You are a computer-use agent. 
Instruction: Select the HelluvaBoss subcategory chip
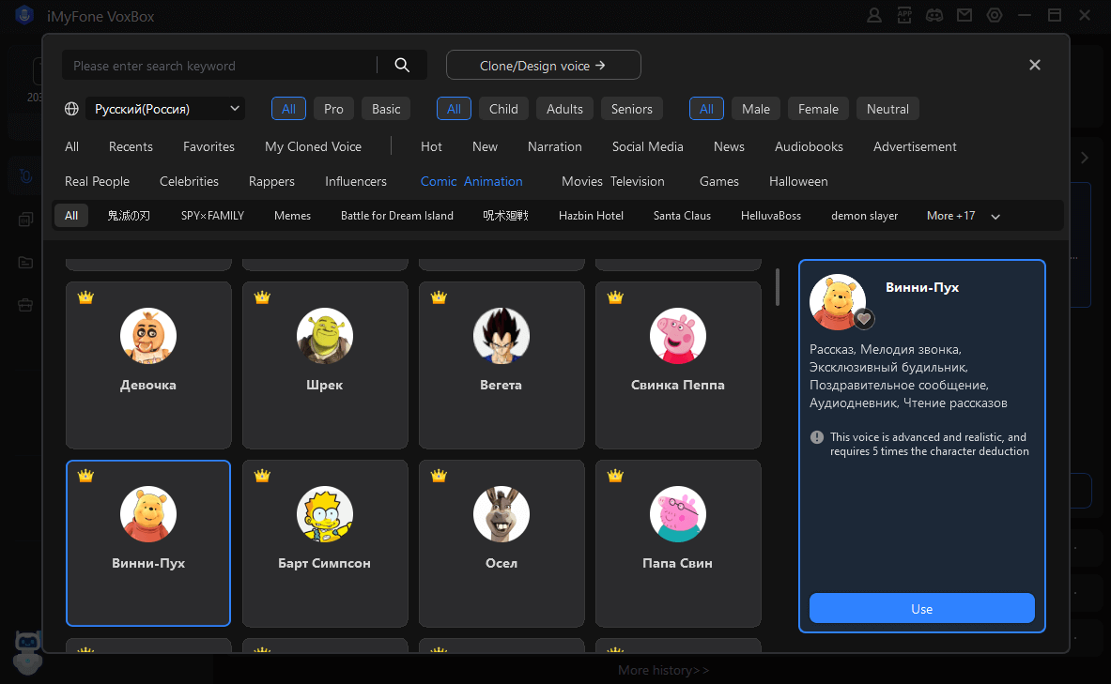tap(771, 216)
